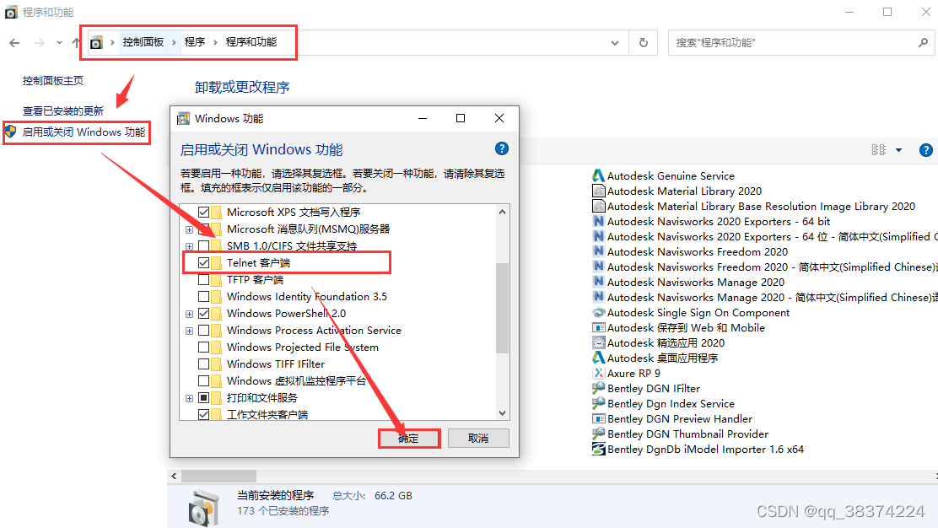Image resolution: width=938 pixels, height=528 pixels.
Task: Refresh the address bar location
Action: (x=643, y=42)
